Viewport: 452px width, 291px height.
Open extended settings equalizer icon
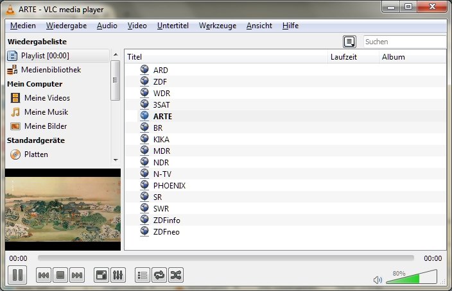coord(118,276)
